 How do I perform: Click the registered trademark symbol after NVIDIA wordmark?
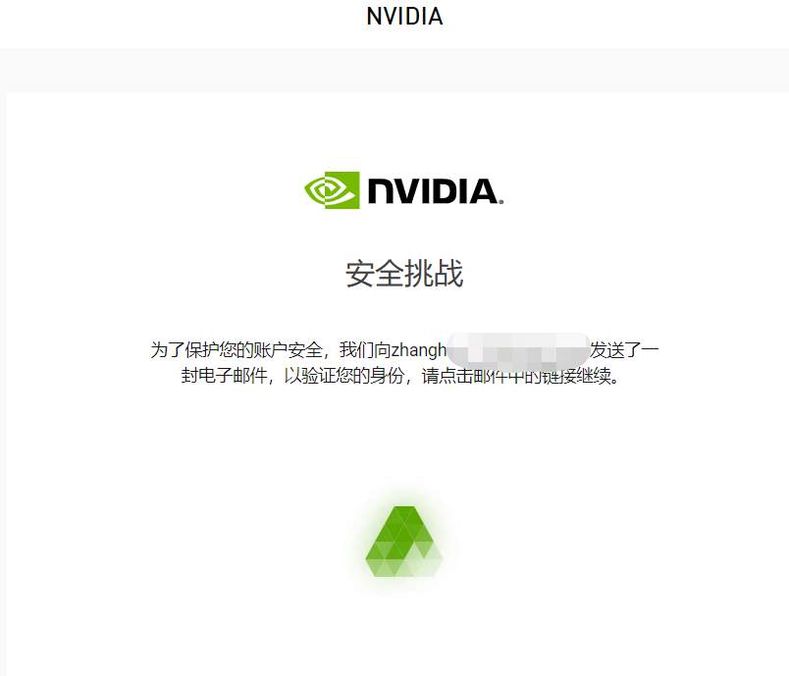(500, 202)
